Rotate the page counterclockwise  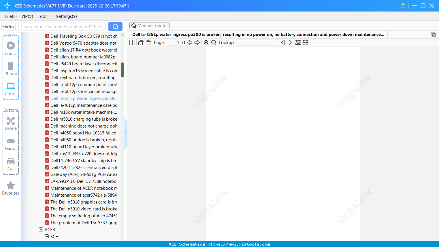141,43
